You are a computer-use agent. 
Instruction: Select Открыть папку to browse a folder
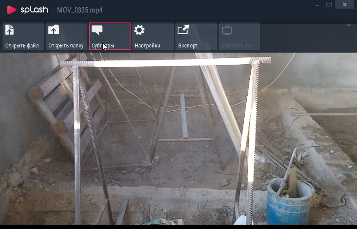pyautogui.click(x=67, y=36)
